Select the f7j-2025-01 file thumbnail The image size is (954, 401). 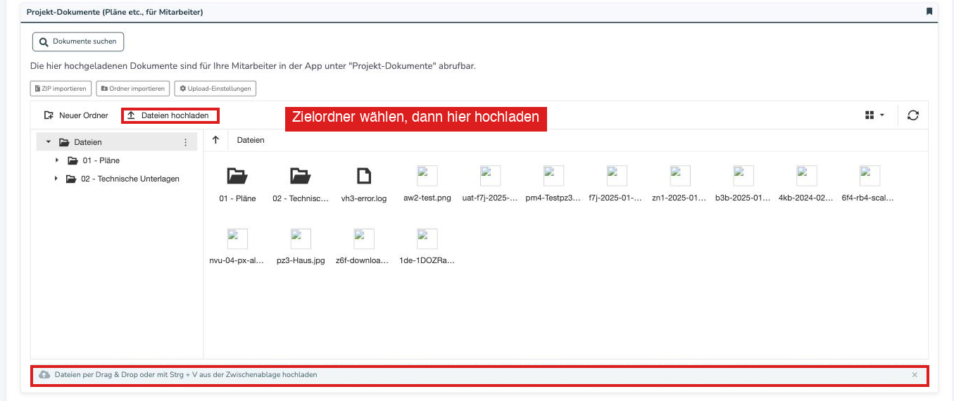click(617, 175)
